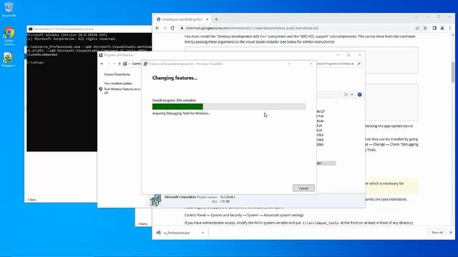Open the Chrome profile avatar menu

click(442, 28)
